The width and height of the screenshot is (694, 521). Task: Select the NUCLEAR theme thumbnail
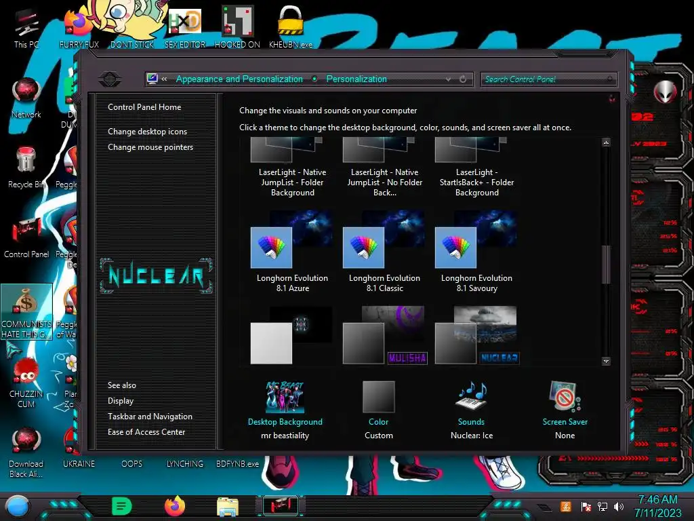click(476, 335)
